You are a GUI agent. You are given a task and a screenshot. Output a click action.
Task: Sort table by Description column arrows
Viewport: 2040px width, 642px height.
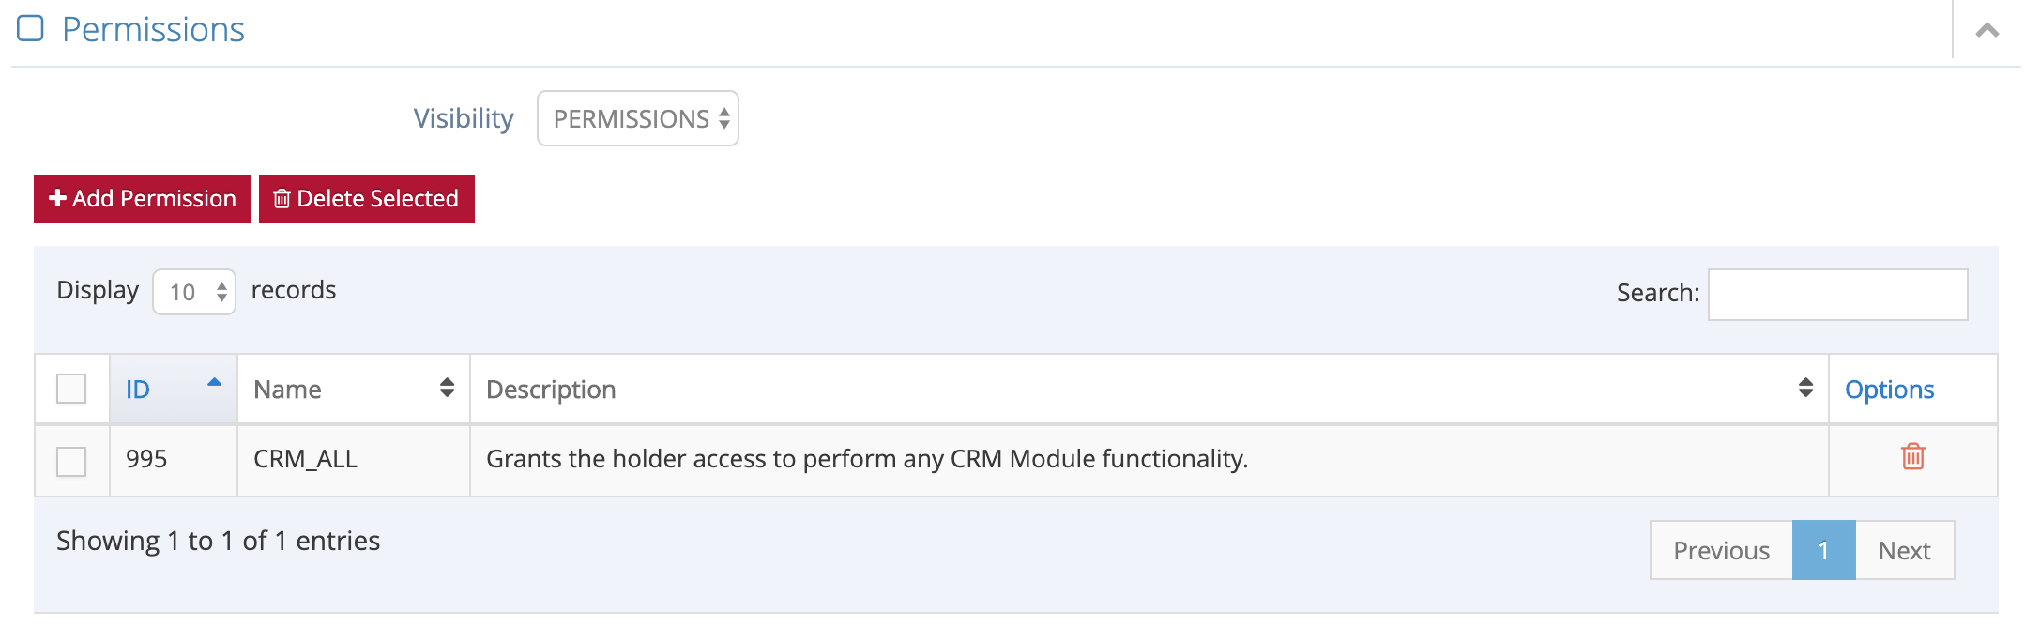point(1805,388)
